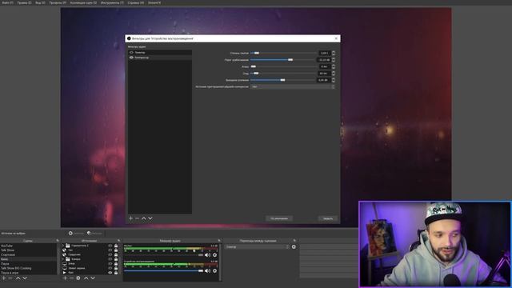
Task: Click the threshold slider in compressor settings
Action: pyautogui.click(x=283, y=60)
